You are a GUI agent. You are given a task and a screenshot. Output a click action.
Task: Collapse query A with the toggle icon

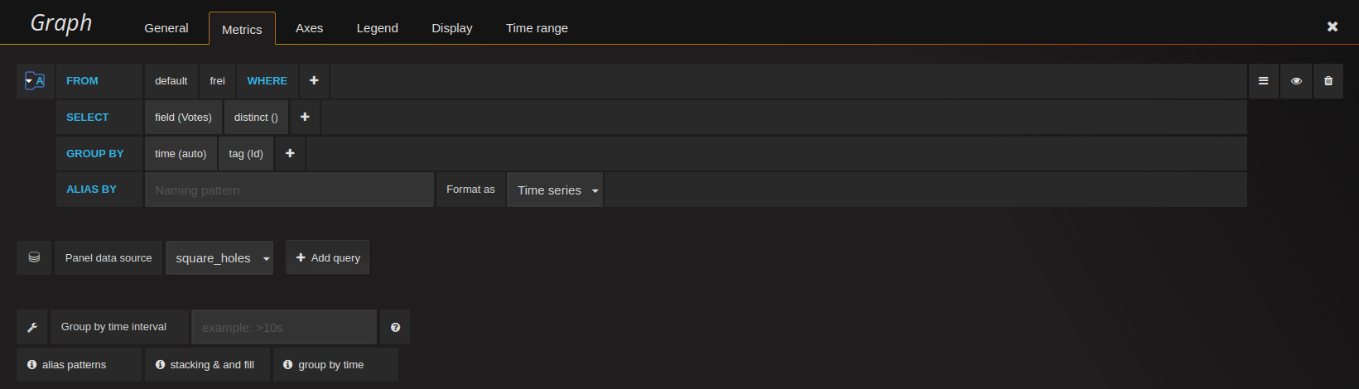point(34,81)
